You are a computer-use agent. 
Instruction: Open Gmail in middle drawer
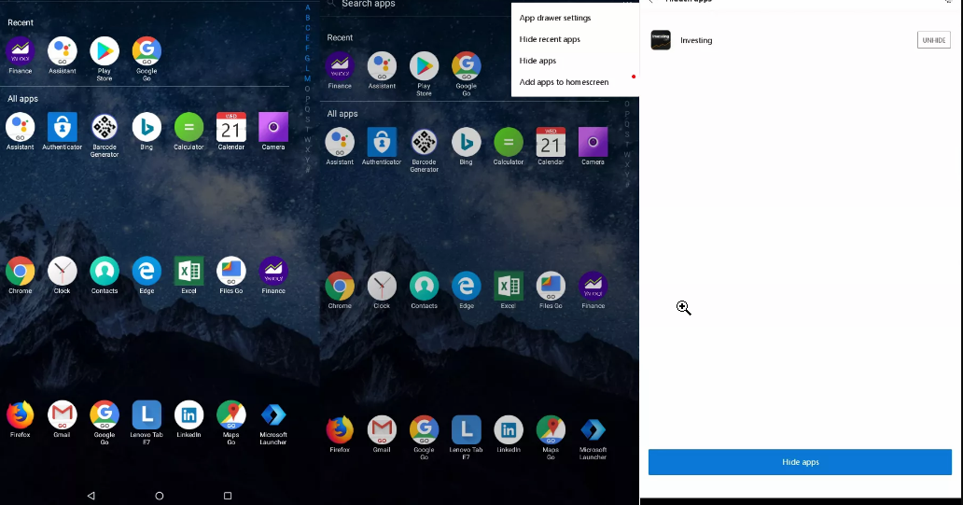point(382,429)
